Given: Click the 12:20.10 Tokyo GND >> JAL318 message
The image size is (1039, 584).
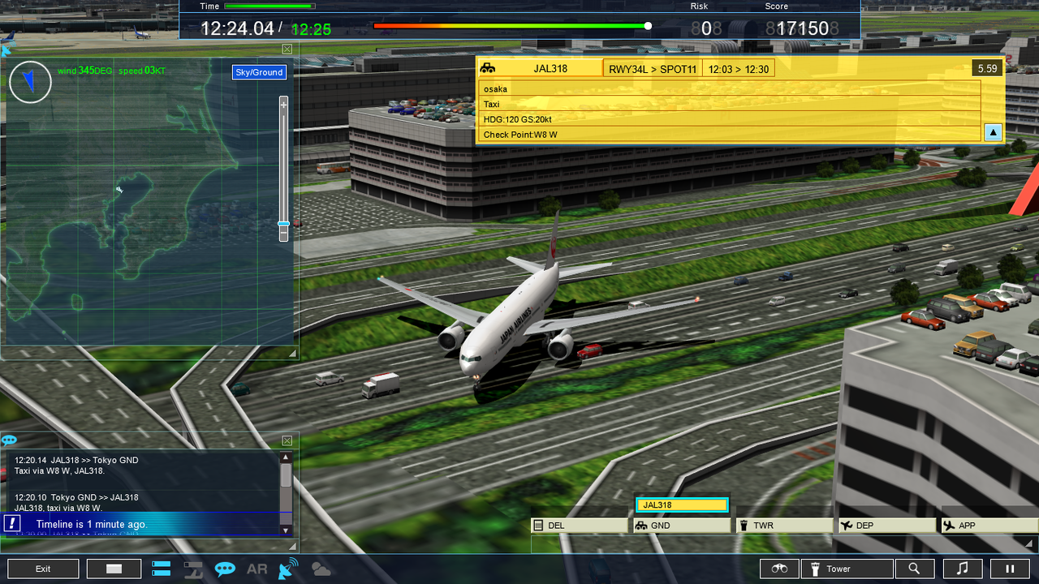Looking at the screenshot, I should pos(76,503).
